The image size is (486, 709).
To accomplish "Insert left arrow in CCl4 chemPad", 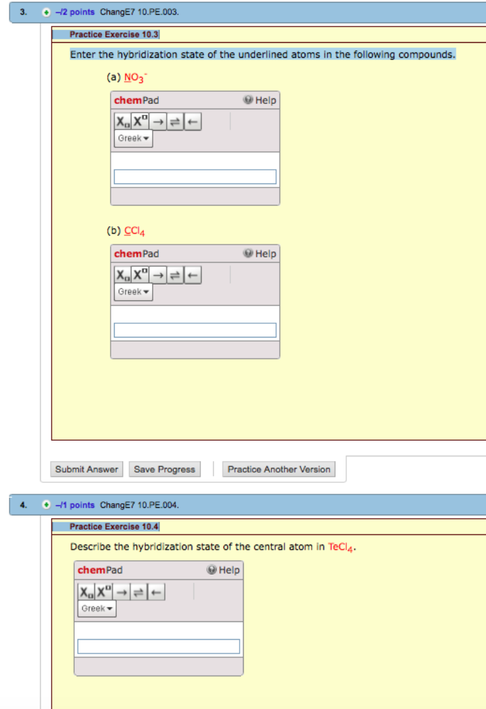I will click(193, 276).
